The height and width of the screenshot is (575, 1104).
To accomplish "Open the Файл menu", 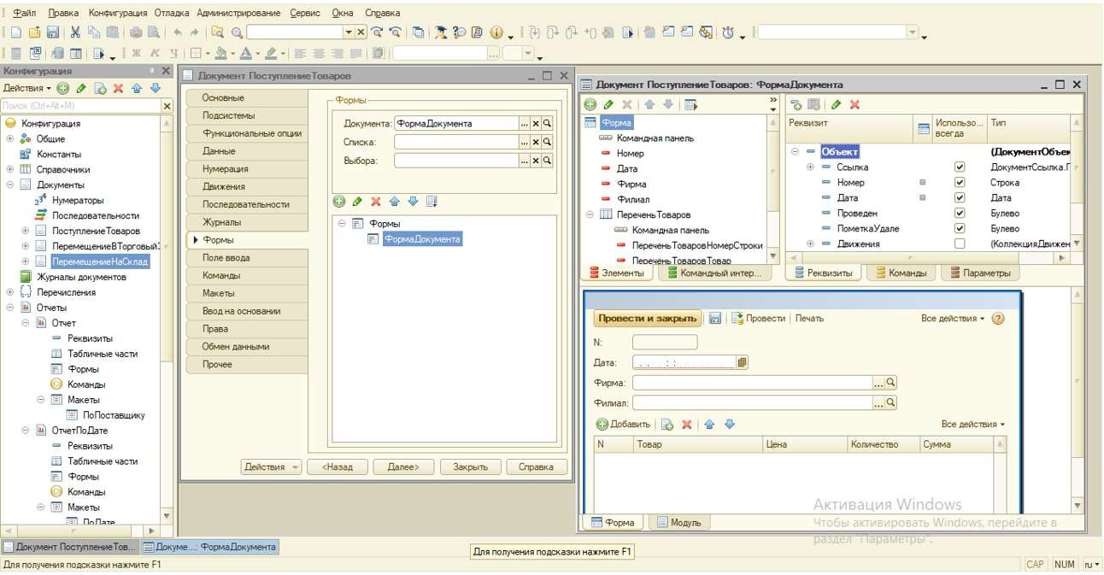I will coord(24,13).
